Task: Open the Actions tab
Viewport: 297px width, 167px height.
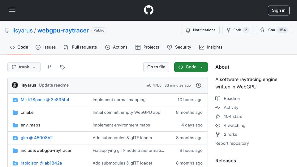Action: point(116,47)
